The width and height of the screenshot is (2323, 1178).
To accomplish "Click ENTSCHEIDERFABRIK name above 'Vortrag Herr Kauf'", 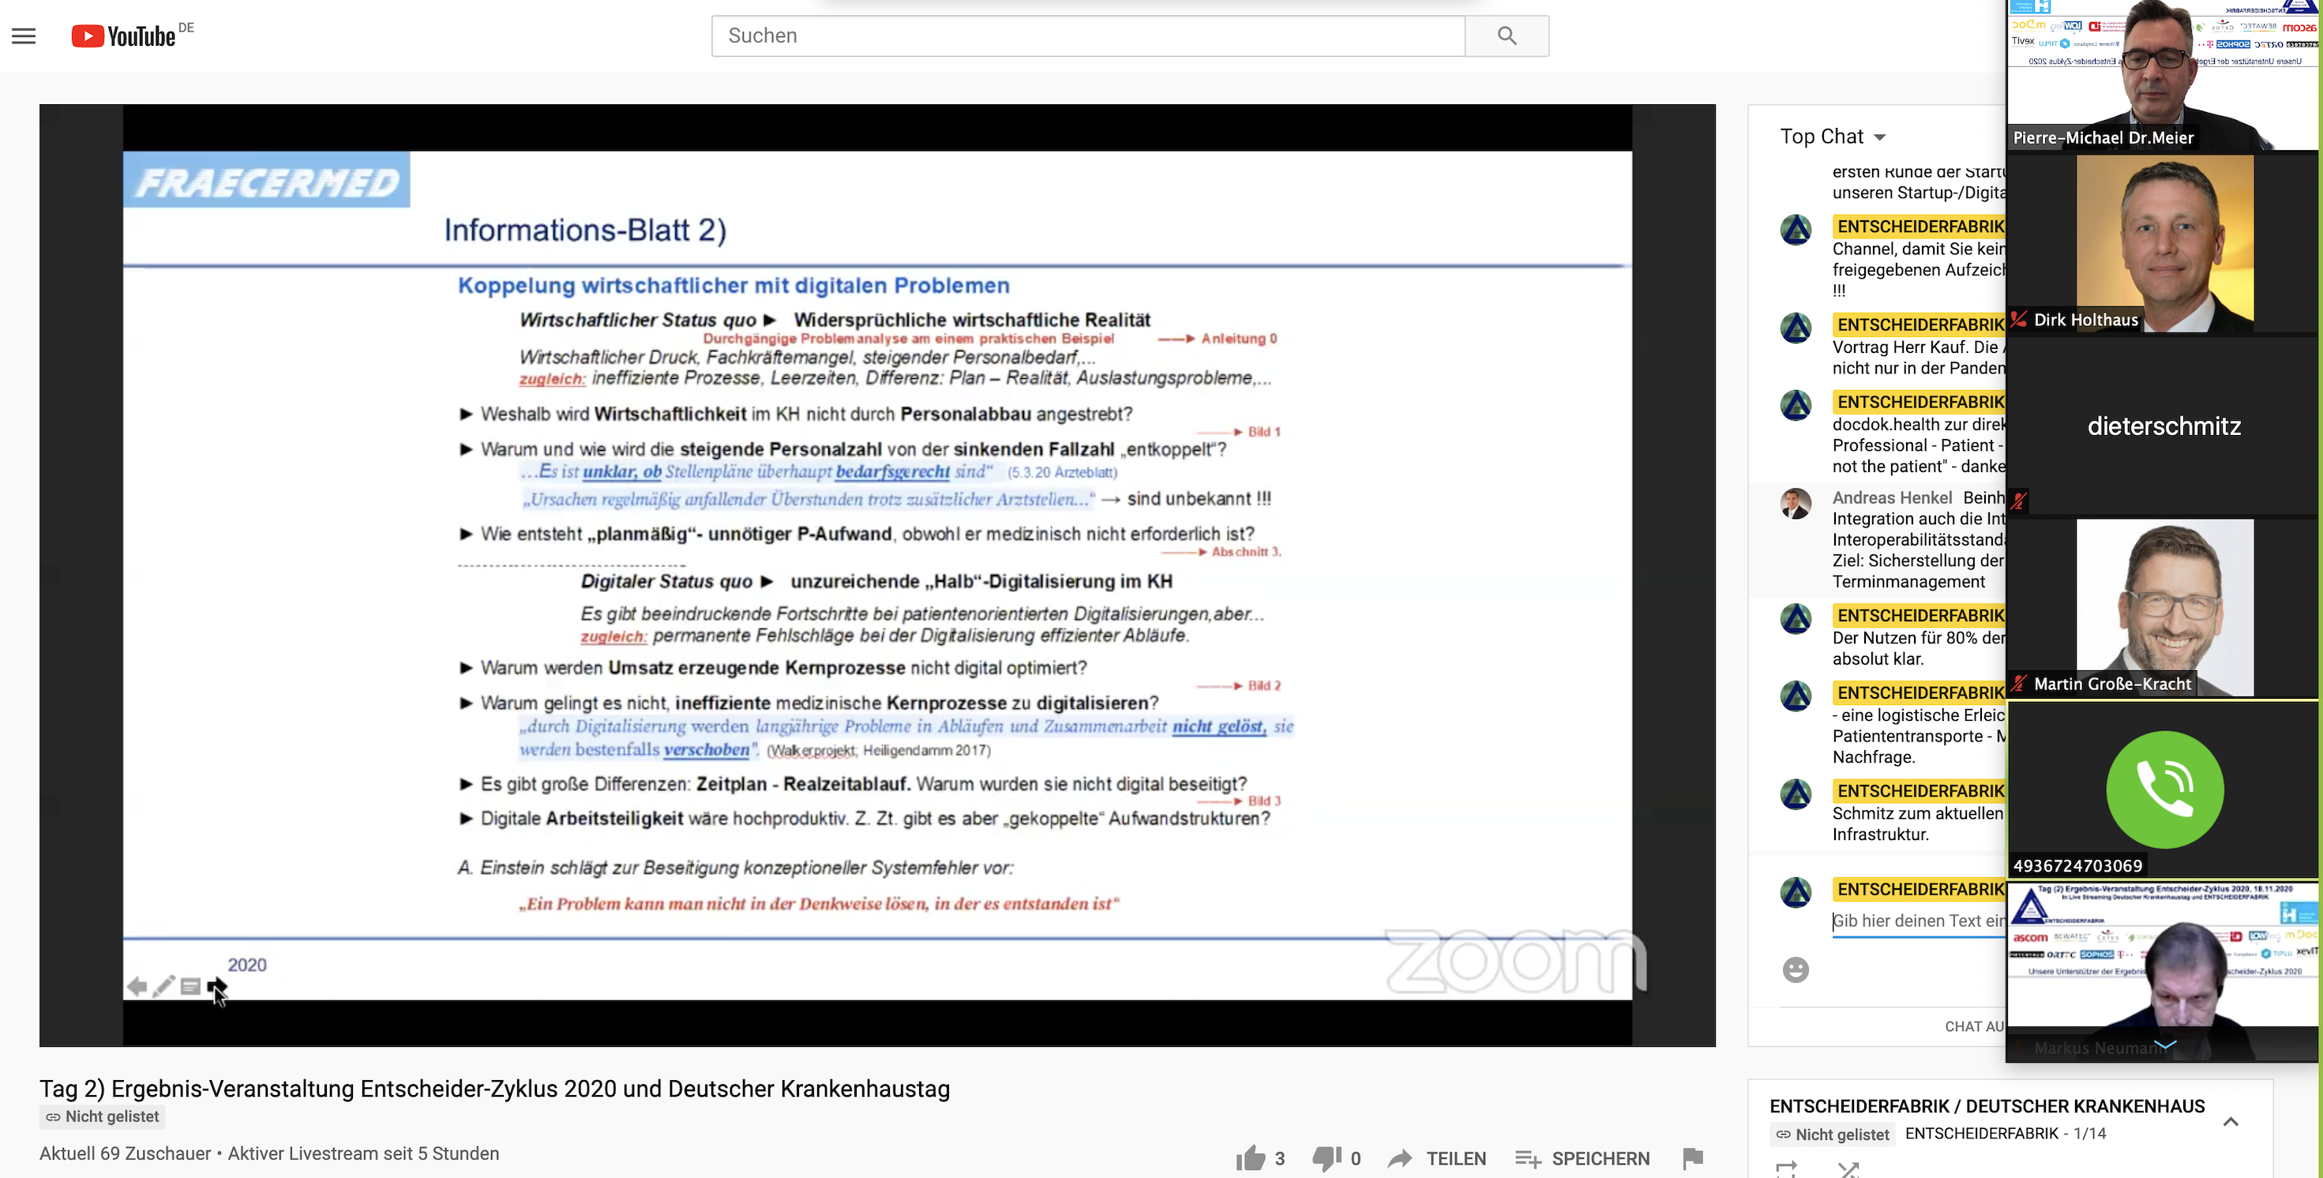I will tap(1920, 325).
